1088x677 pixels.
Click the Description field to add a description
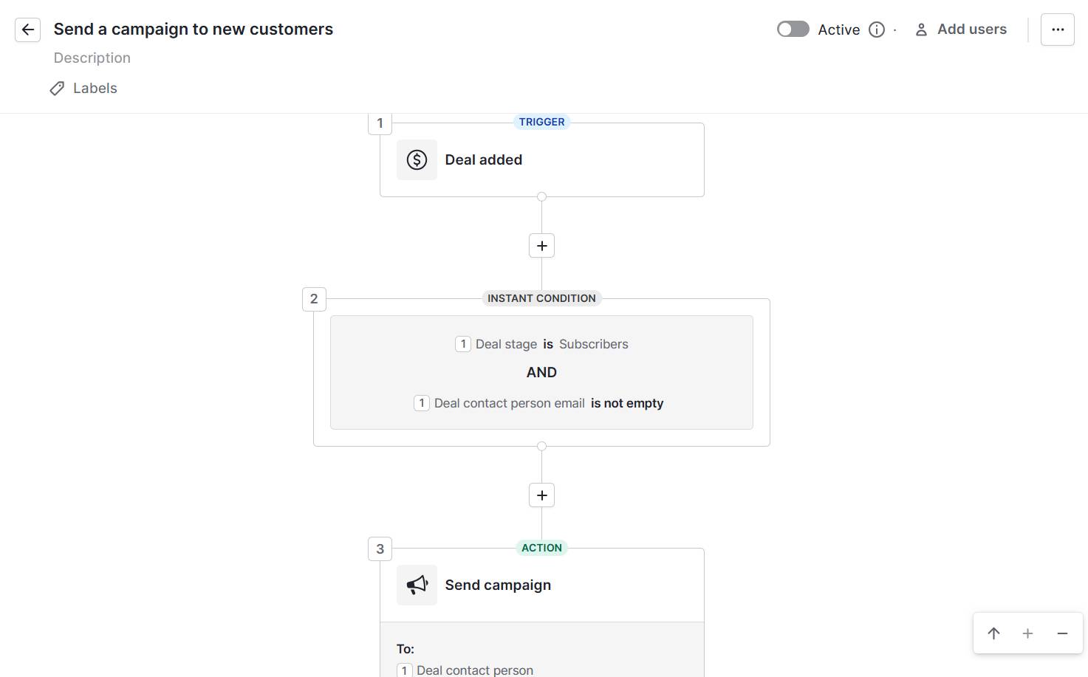tap(92, 58)
